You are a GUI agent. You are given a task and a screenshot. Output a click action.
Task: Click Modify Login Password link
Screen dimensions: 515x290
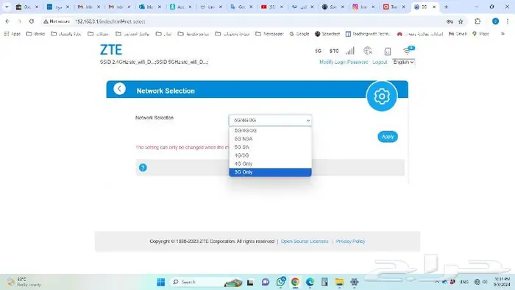tap(344, 62)
